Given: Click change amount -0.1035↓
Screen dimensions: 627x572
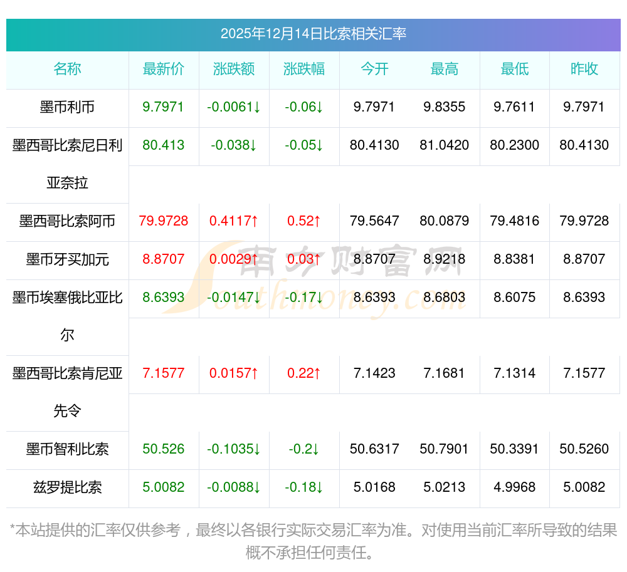Looking at the screenshot, I should (233, 449).
